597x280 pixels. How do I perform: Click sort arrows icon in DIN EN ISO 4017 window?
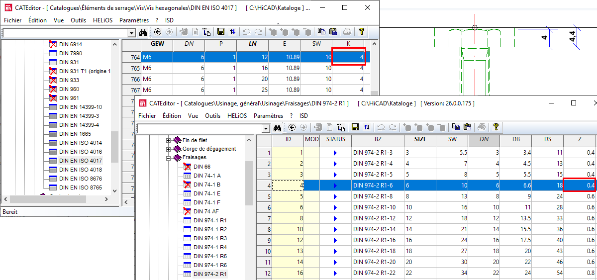tap(232, 32)
